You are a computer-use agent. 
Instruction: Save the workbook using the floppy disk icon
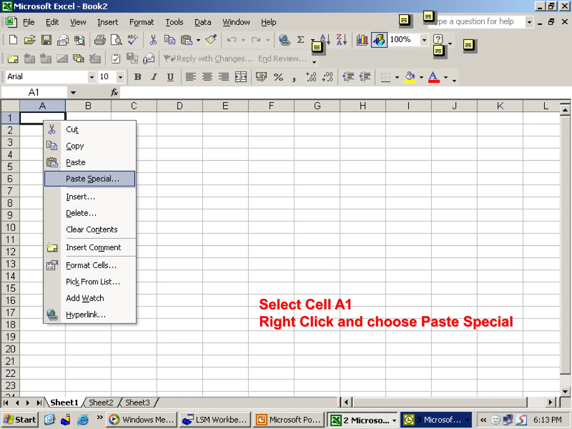[x=46, y=40]
